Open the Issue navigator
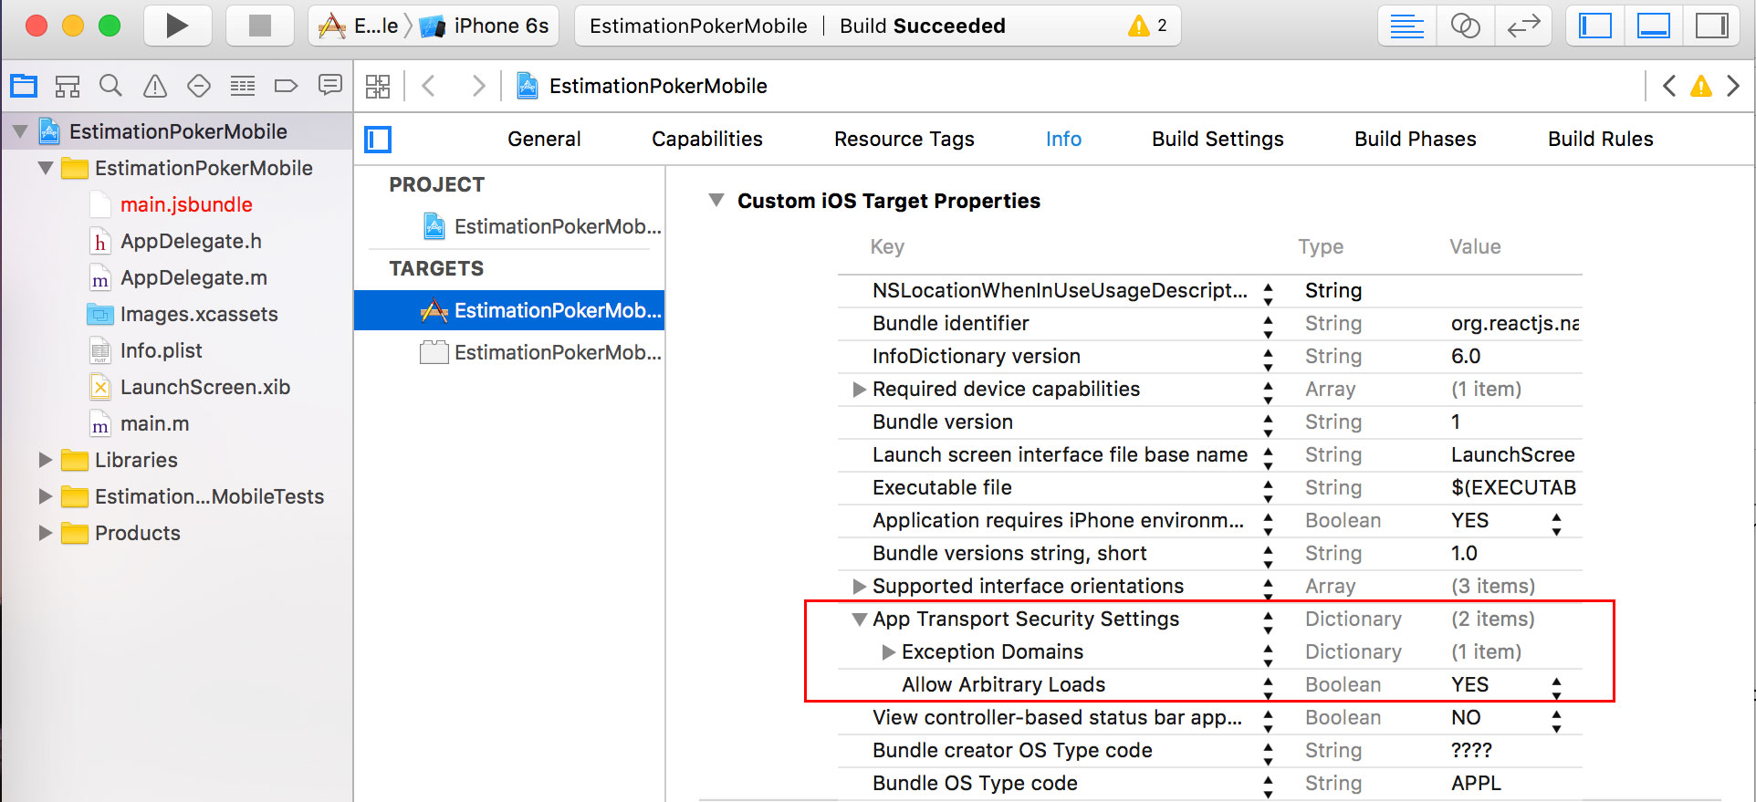This screenshot has height=802, width=1756. 154,85
